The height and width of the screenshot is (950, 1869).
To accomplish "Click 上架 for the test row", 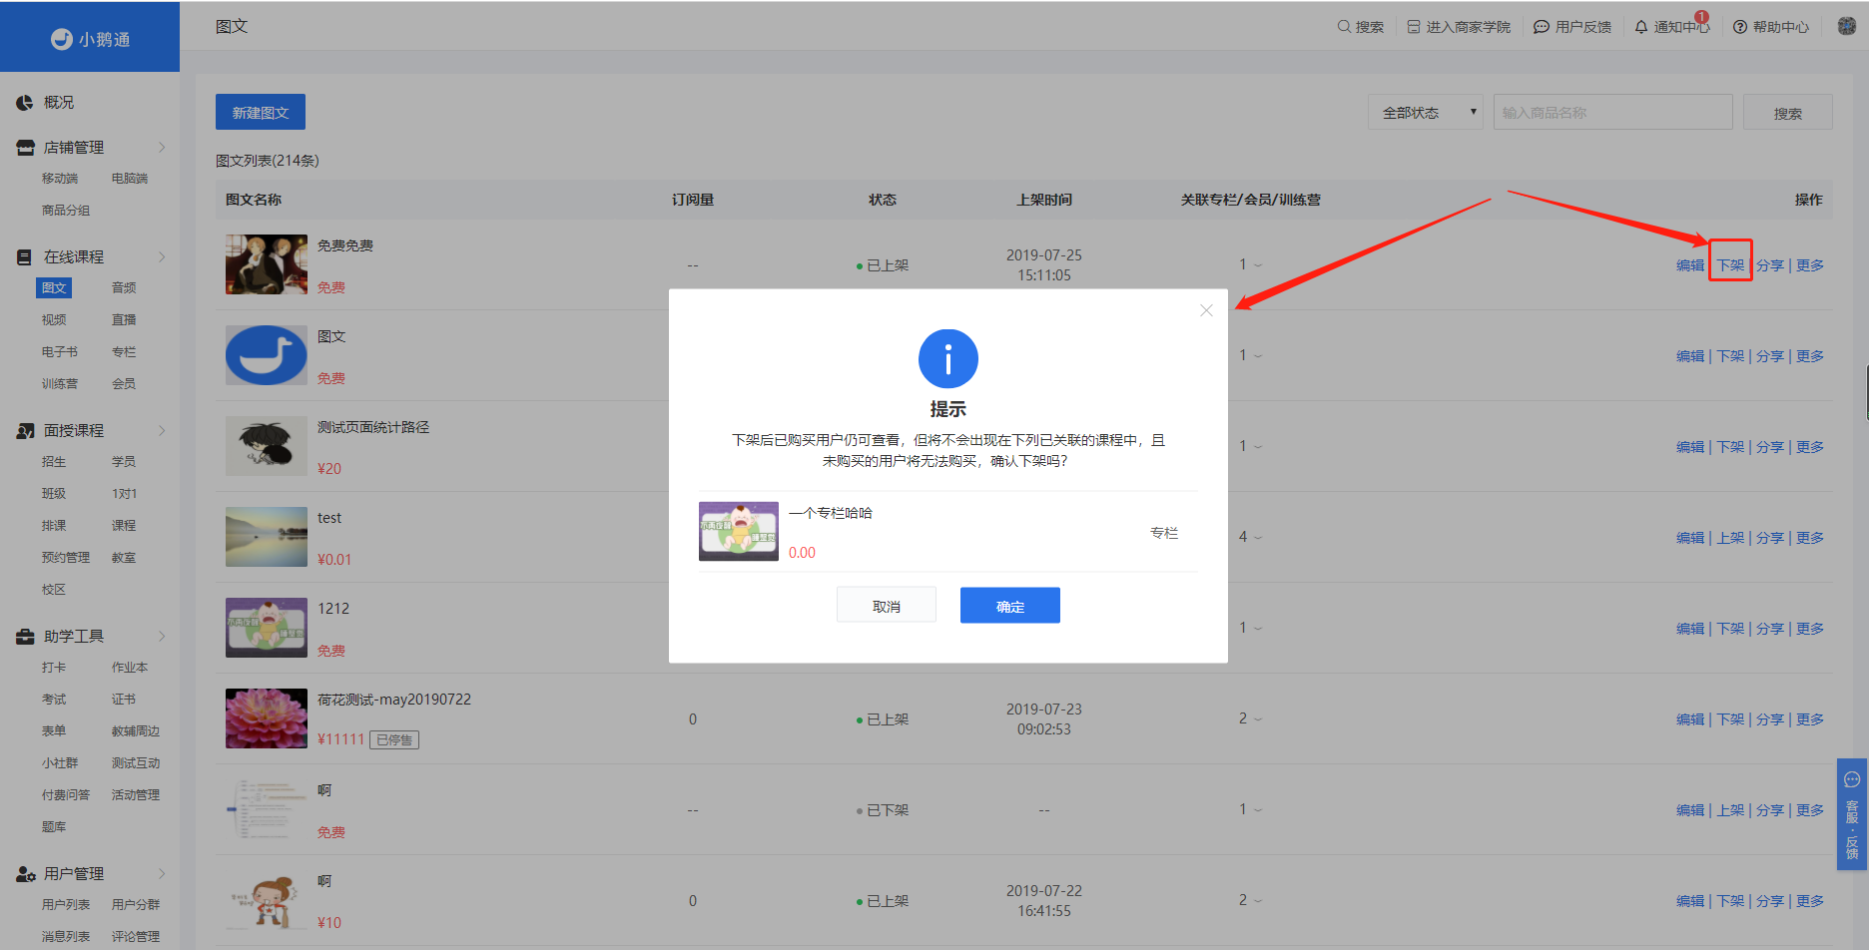I will pos(1730,538).
